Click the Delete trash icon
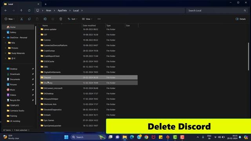This screenshot has height=141, width=251. [x=61, y=19]
